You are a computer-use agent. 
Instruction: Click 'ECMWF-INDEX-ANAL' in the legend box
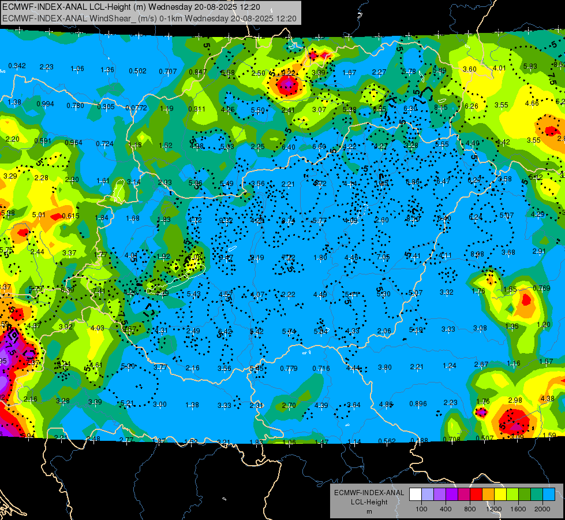(369, 493)
